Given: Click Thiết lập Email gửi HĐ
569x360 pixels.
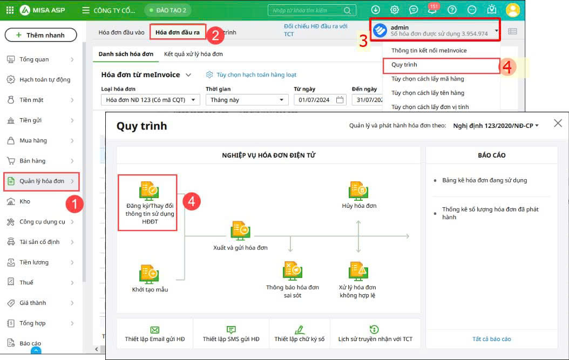Looking at the screenshot, I should coord(154,334).
